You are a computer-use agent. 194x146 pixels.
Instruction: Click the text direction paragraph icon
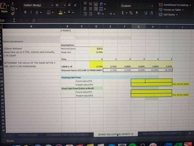[111, 14]
